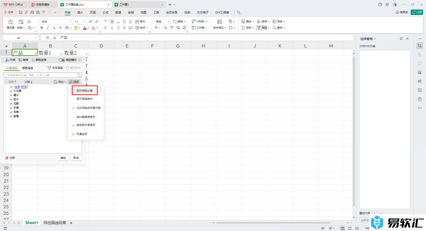The image size is (426, 231).
Task: Switch to the 数据 ribbon tab
Action: click(118, 12)
